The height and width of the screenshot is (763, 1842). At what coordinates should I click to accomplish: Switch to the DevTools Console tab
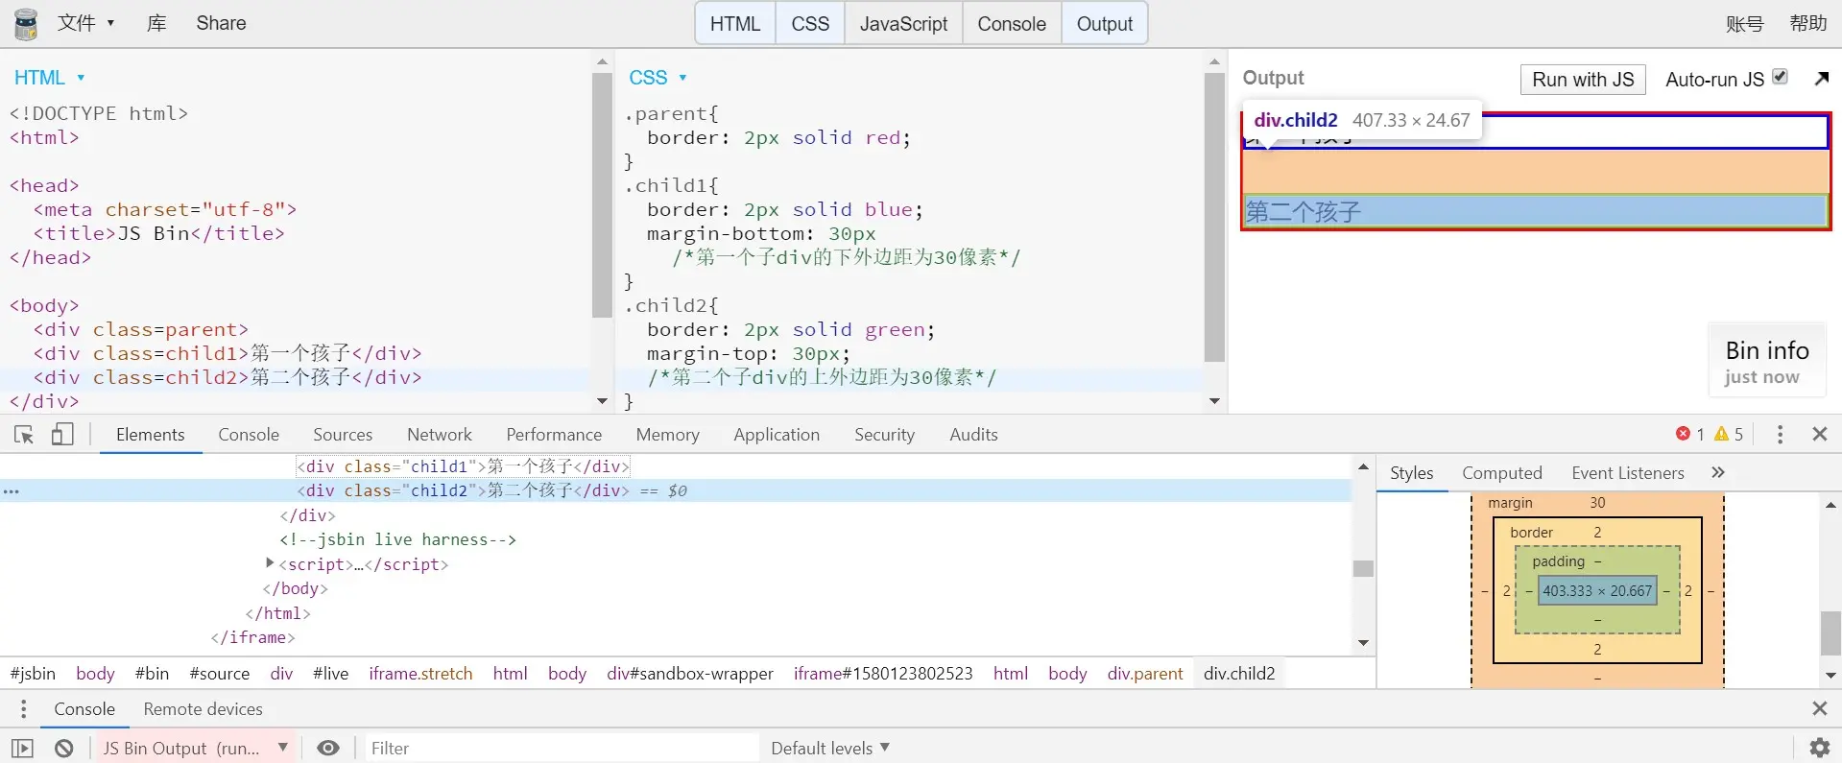(249, 435)
